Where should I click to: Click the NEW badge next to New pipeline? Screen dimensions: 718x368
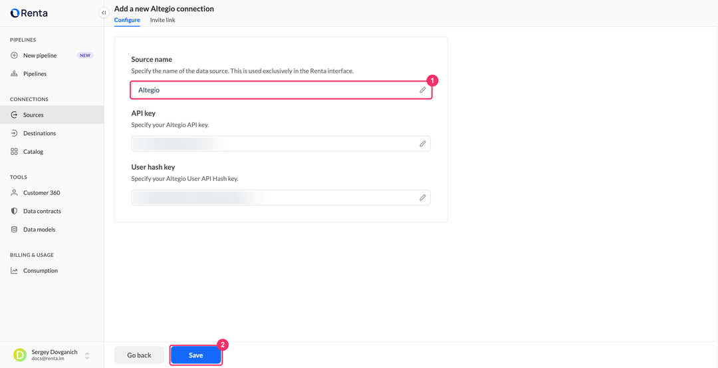point(85,55)
